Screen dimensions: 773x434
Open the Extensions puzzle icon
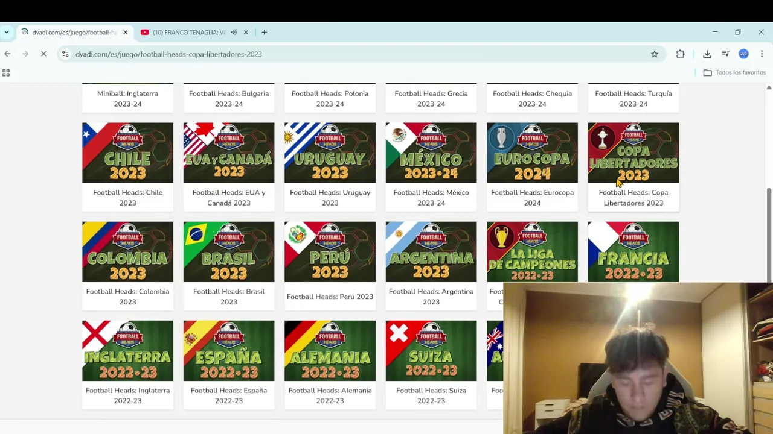pos(681,54)
